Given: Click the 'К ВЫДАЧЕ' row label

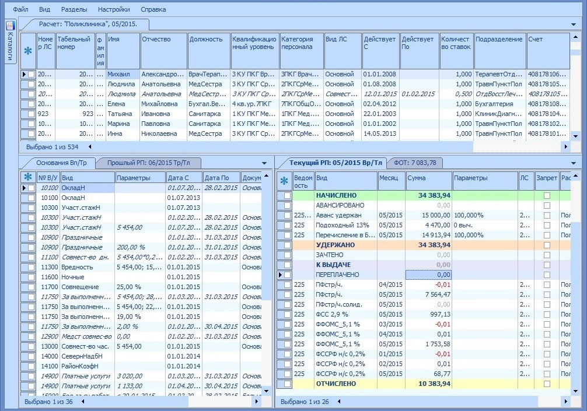Looking at the screenshot, I should click(334, 265).
